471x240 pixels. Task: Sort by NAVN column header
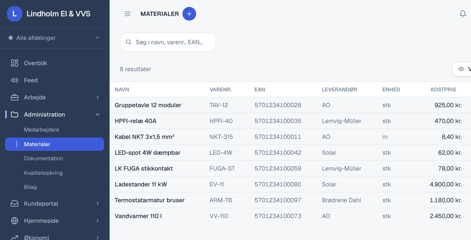[x=122, y=90]
